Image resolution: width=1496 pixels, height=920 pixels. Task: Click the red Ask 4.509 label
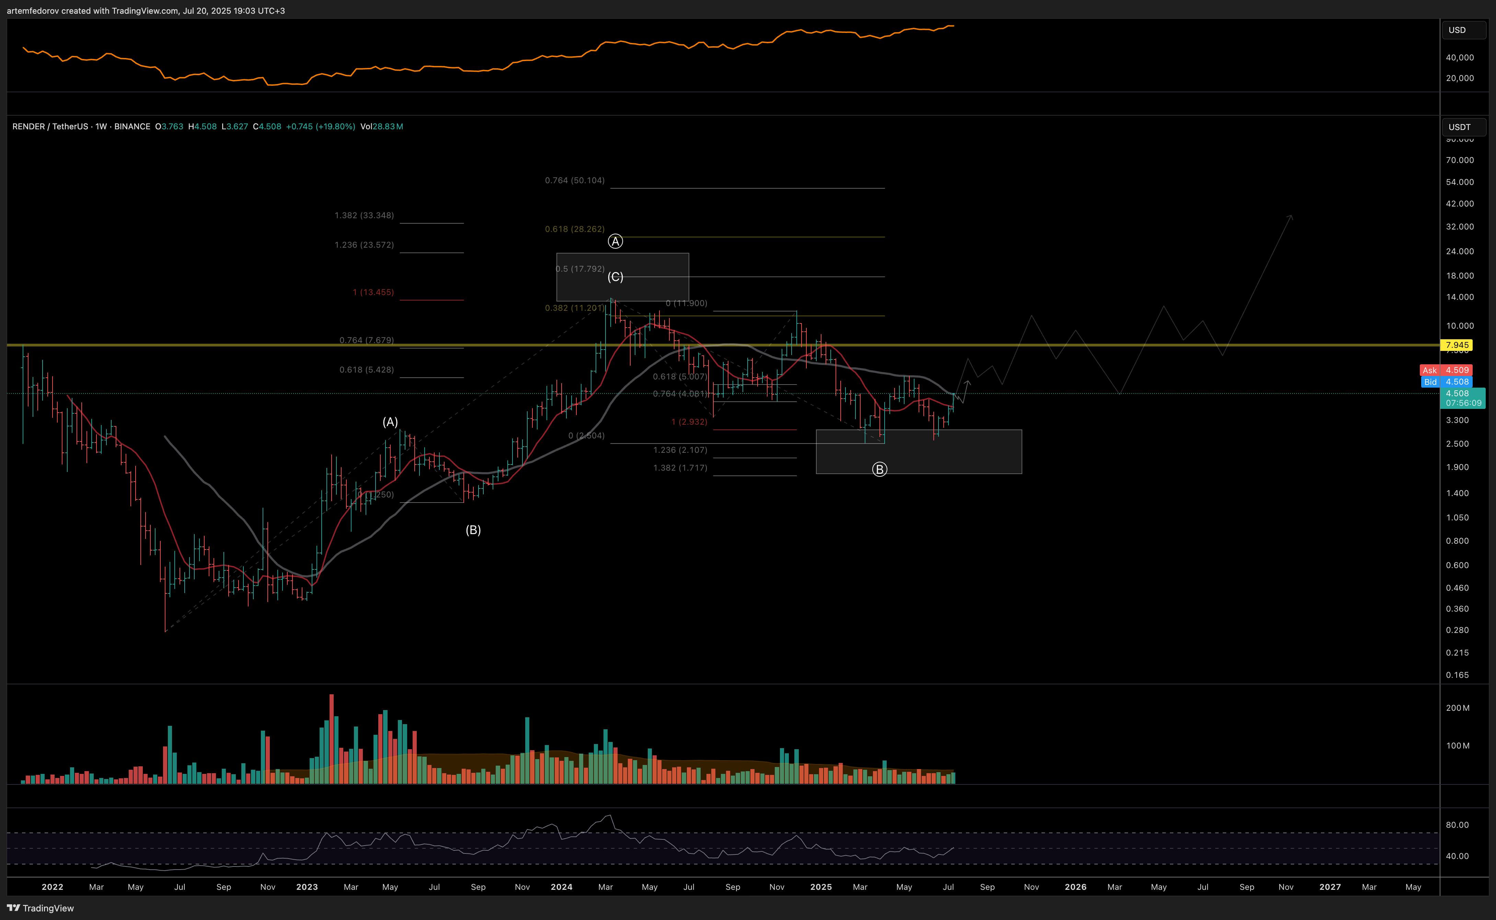(x=1446, y=370)
